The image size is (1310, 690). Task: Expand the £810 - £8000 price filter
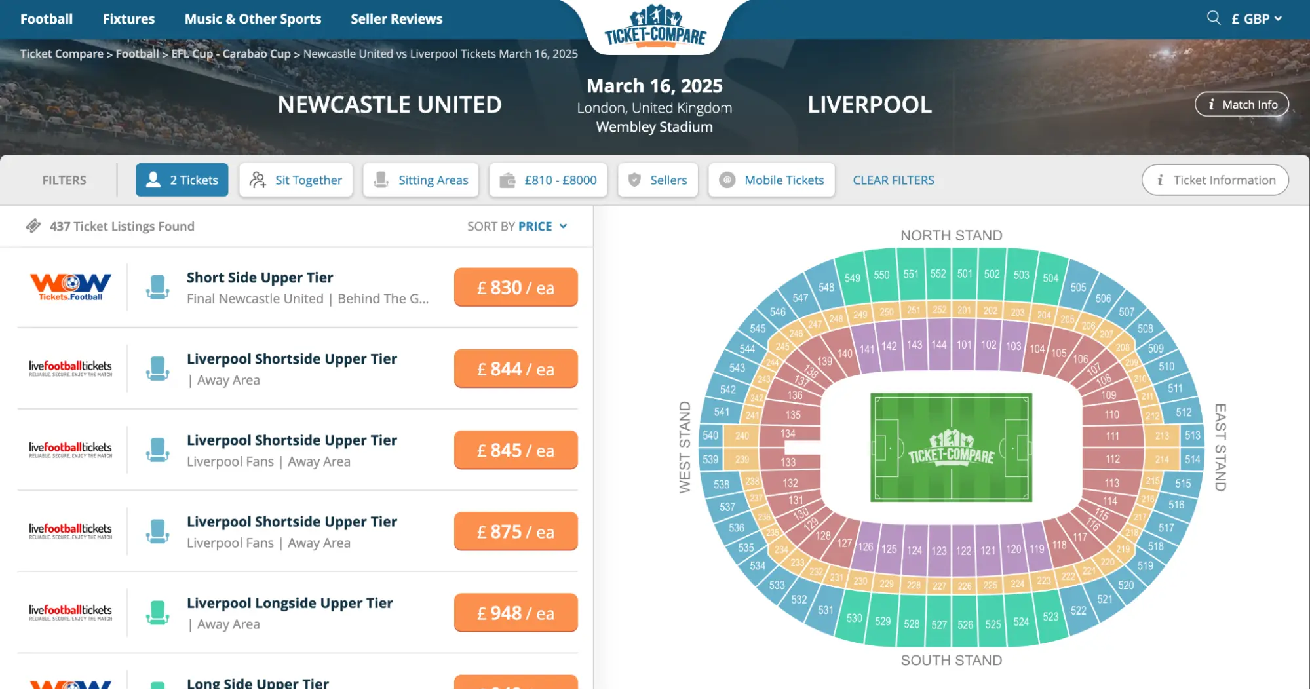click(x=548, y=180)
